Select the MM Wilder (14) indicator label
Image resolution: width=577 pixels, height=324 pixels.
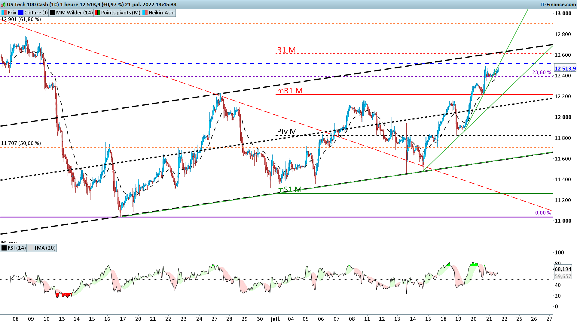74,13
